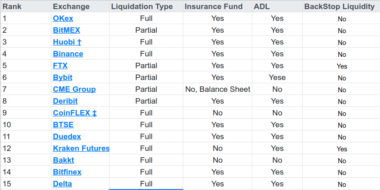380x190 pixels.
Task: Click the Bakkt hyperlink
Action: (63, 160)
